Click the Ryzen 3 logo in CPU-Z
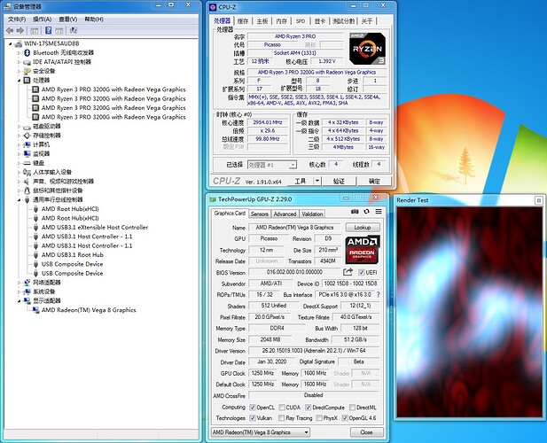The image size is (547, 443). click(368, 49)
